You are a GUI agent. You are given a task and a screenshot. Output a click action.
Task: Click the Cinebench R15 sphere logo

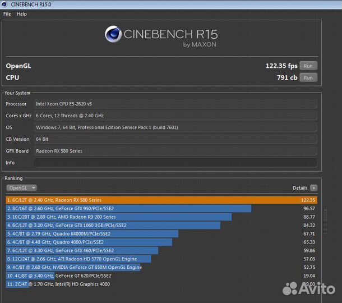(x=114, y=35)
